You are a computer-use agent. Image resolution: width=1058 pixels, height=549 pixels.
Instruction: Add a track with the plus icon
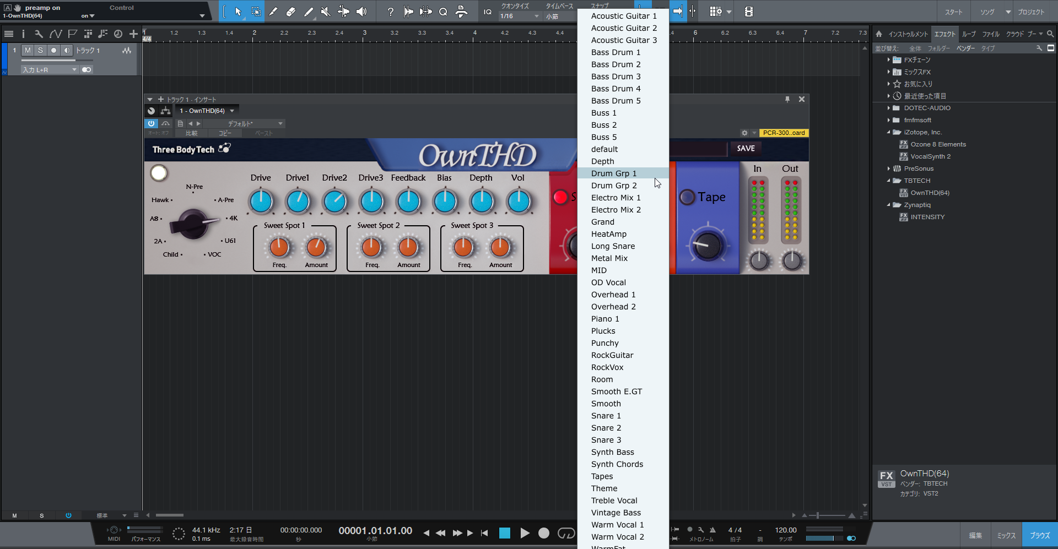133,34
